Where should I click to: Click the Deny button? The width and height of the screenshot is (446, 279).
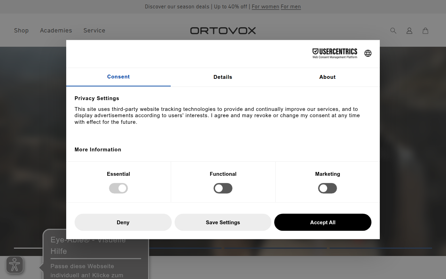click(x=123, y=222)
